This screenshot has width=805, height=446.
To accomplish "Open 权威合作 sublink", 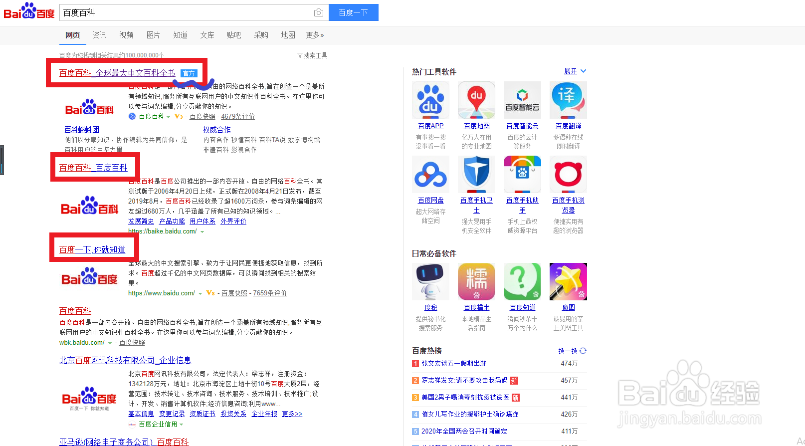I will [x=217, y=130].
